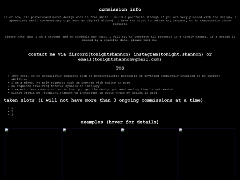Image resolution: width=240 pixels, height=180 pixels.
Task: Click the "please note that i am a student" paragraph
Action: [x=120, y=38]
